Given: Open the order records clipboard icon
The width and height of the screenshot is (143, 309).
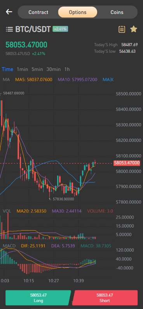Looking at the screenshot, I should 122,29.
